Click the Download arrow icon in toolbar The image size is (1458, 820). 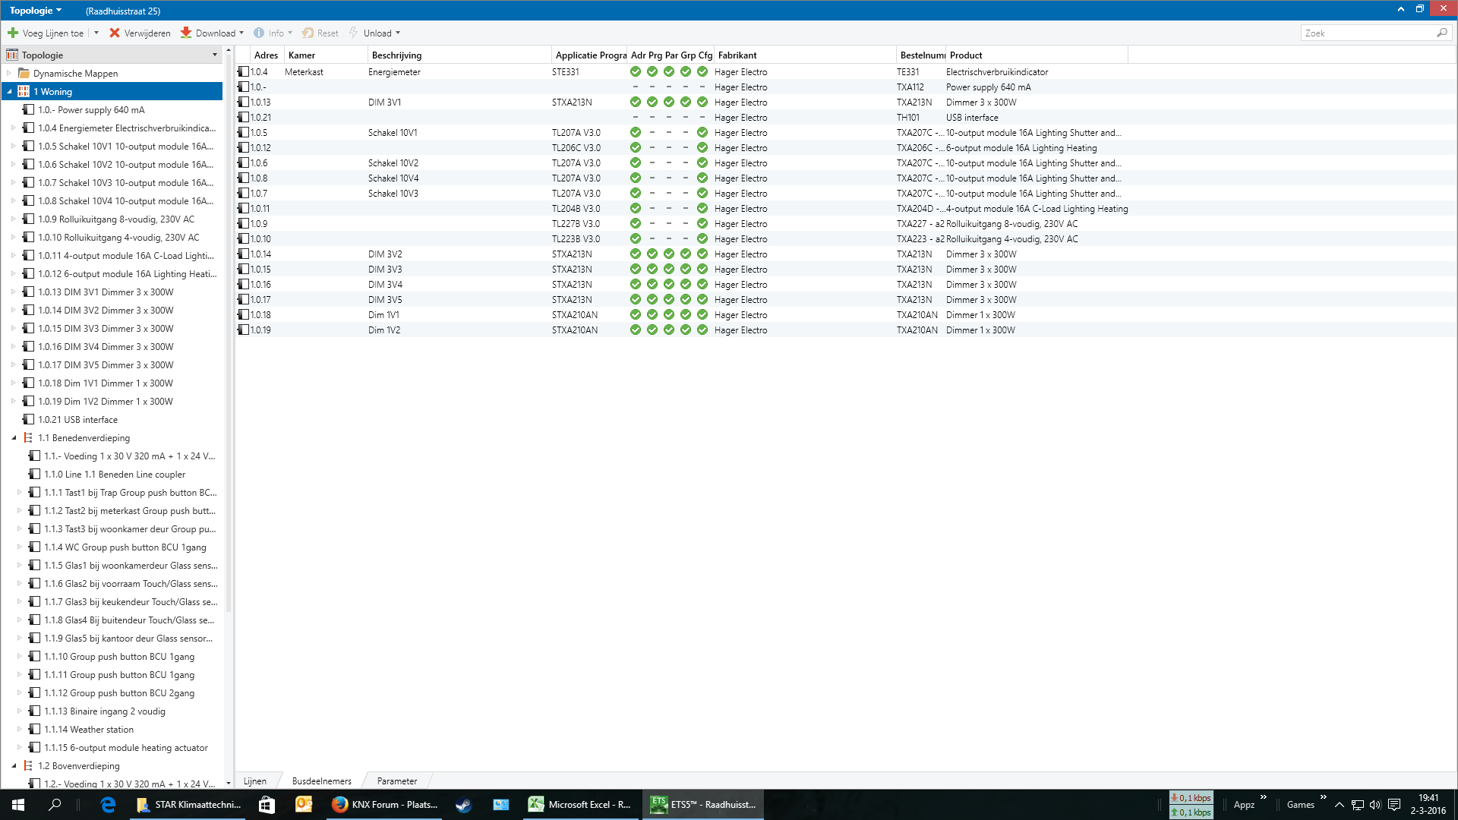(186, 33)
